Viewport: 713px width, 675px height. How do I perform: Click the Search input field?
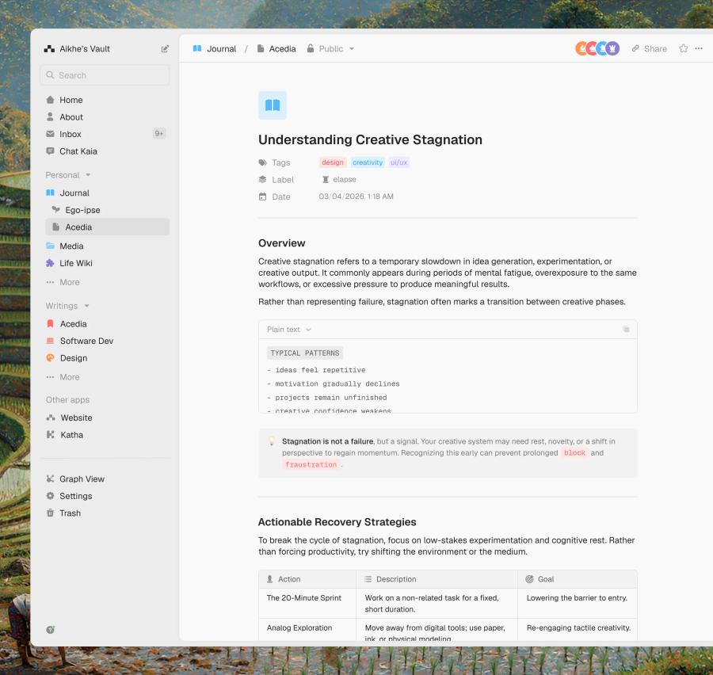105,75
